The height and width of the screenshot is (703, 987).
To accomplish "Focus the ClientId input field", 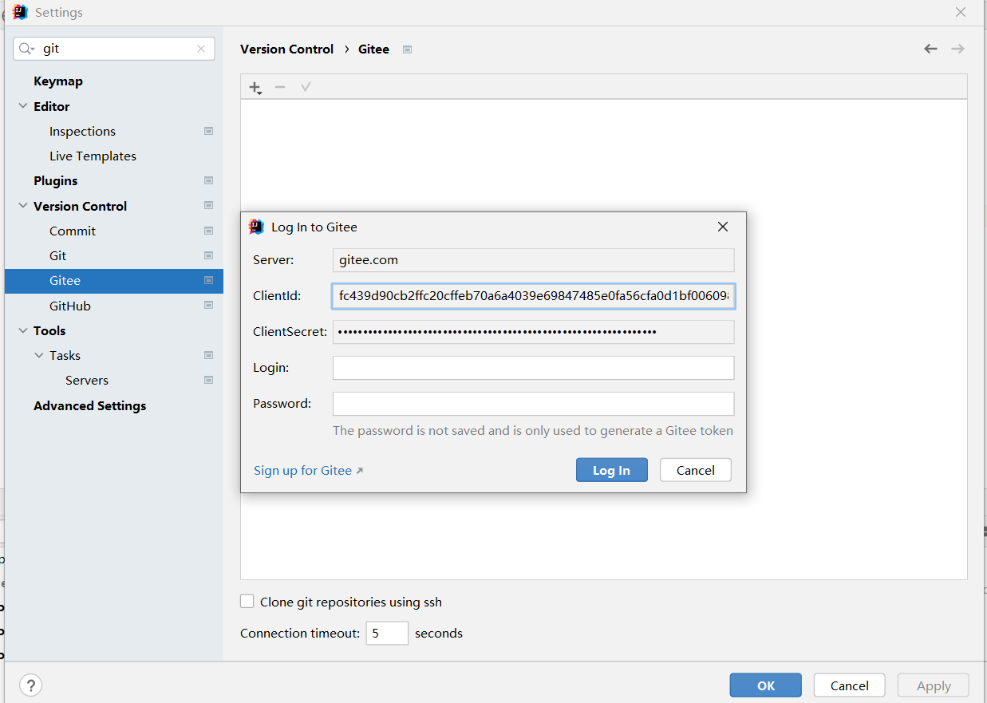I will 533,296.
